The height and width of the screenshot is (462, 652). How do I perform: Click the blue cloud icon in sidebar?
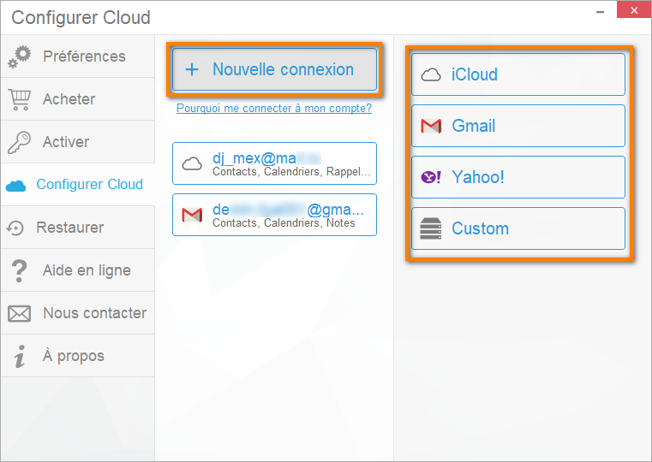[x=15, y=186]
